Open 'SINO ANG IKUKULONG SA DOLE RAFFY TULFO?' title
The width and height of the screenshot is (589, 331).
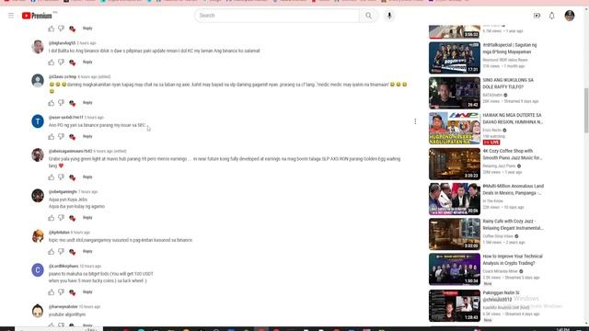(508, 84)
